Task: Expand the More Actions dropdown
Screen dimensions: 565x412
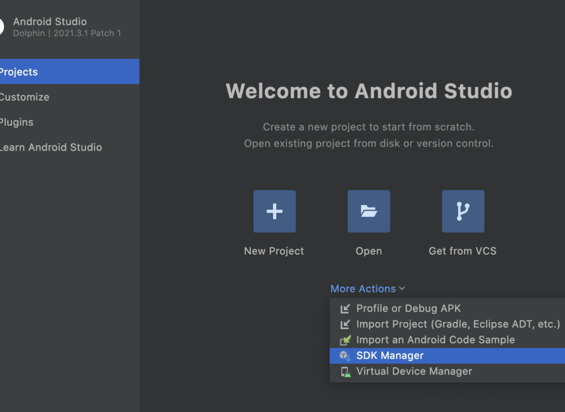Action: tap(367, 288)
